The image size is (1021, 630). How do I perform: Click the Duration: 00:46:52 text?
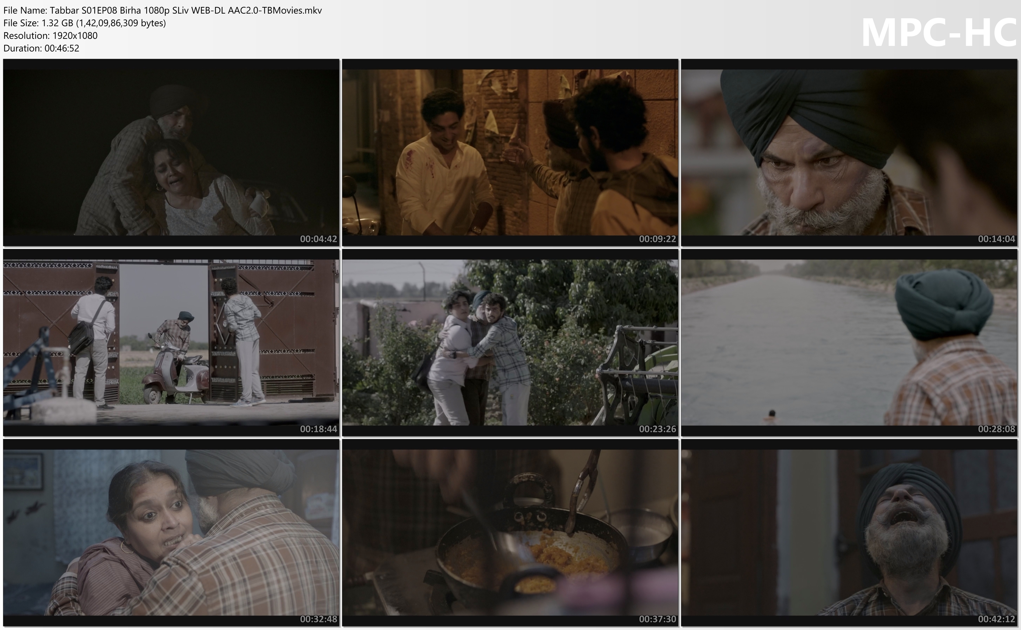pyautogui.click(x=41, y=48)
